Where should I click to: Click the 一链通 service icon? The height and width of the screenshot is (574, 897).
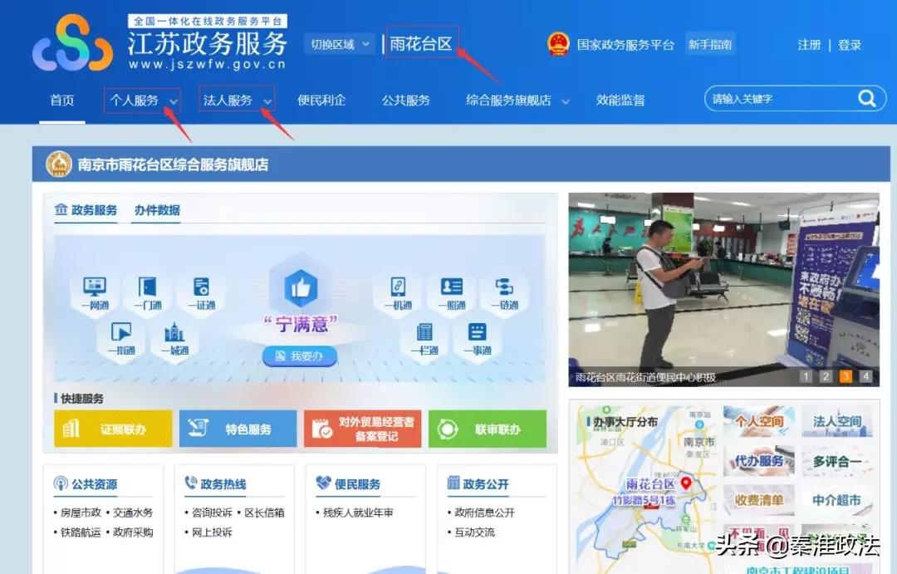coord(504,292)
